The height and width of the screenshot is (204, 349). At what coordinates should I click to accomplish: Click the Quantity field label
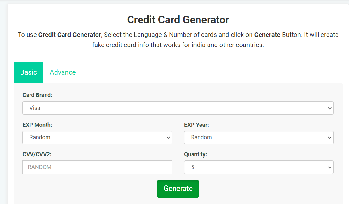[x=195, y=154]
